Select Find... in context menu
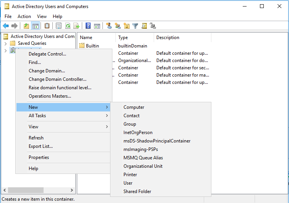This screenshot has height=203, width=289. click(x=64, y=62)
